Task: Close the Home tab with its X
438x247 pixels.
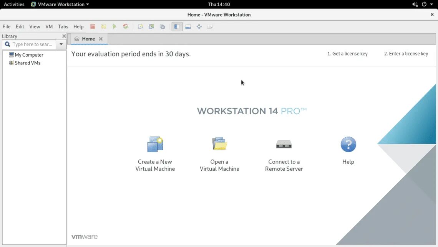Action: [101, 39]
